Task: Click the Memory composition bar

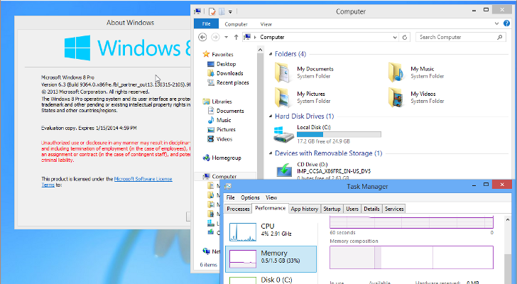Action: point(411,257)
